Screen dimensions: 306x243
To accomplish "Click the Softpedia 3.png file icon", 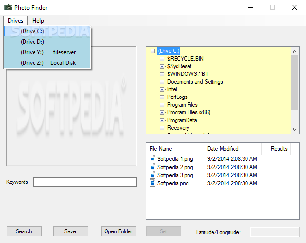I will (x=153, y=175).
